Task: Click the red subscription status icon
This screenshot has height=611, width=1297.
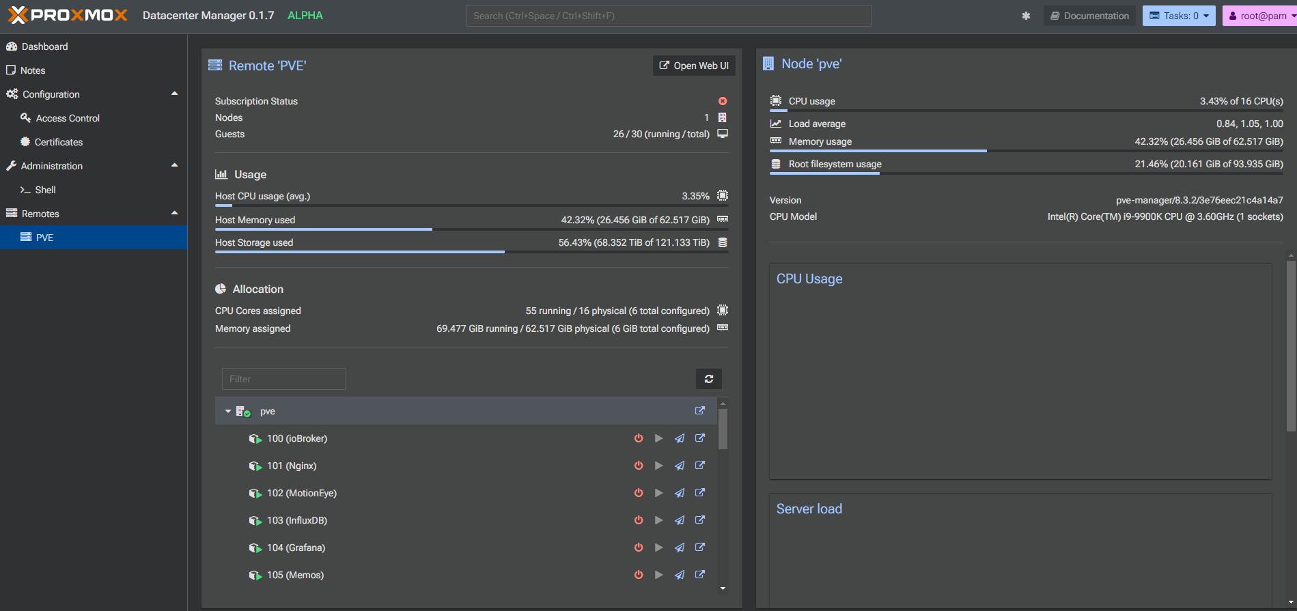Action: point(723,101)
